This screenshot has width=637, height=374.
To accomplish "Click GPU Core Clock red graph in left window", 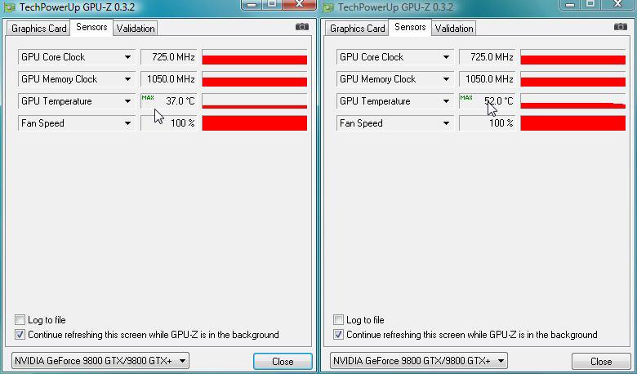I will pos(255,57).
